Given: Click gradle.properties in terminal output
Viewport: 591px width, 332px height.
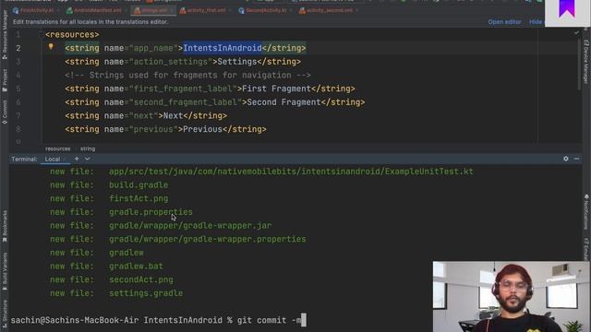Looking at the screenshot, I should point(151,212).
